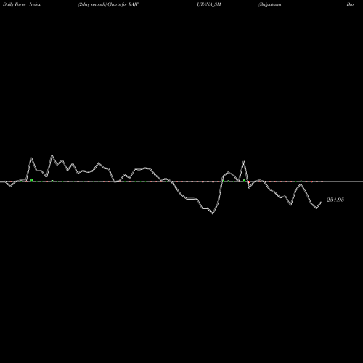363x363 pixels.
Task: Click the 'UTANA_SM' symbol text
Action: pos(209,4)
